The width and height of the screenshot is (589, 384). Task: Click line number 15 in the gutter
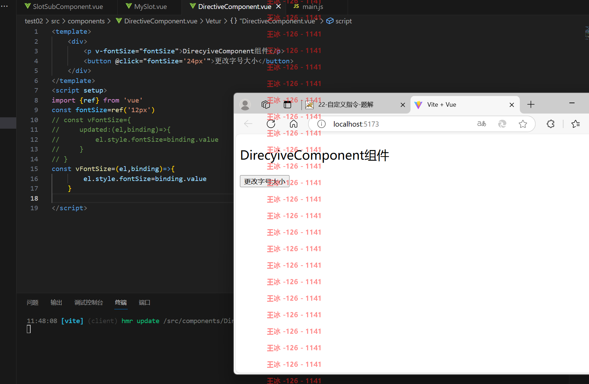[x=34, y=169]
